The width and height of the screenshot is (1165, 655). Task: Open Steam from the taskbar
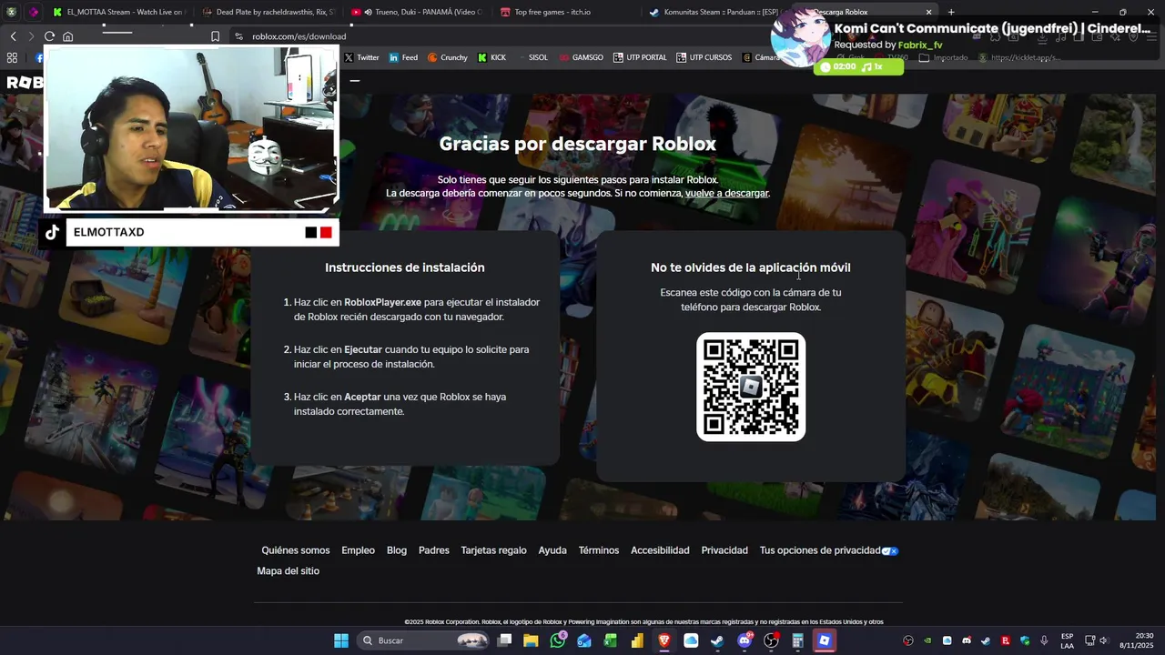click(x=717, y=640)
